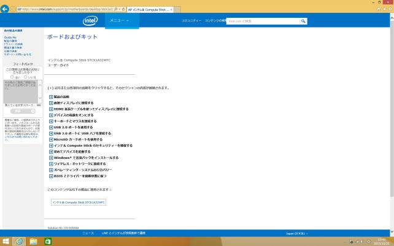Viewport: 394px width, 246px height.
Task: Click the feedback submit button below text area
Action: click(x=23, y=111)
